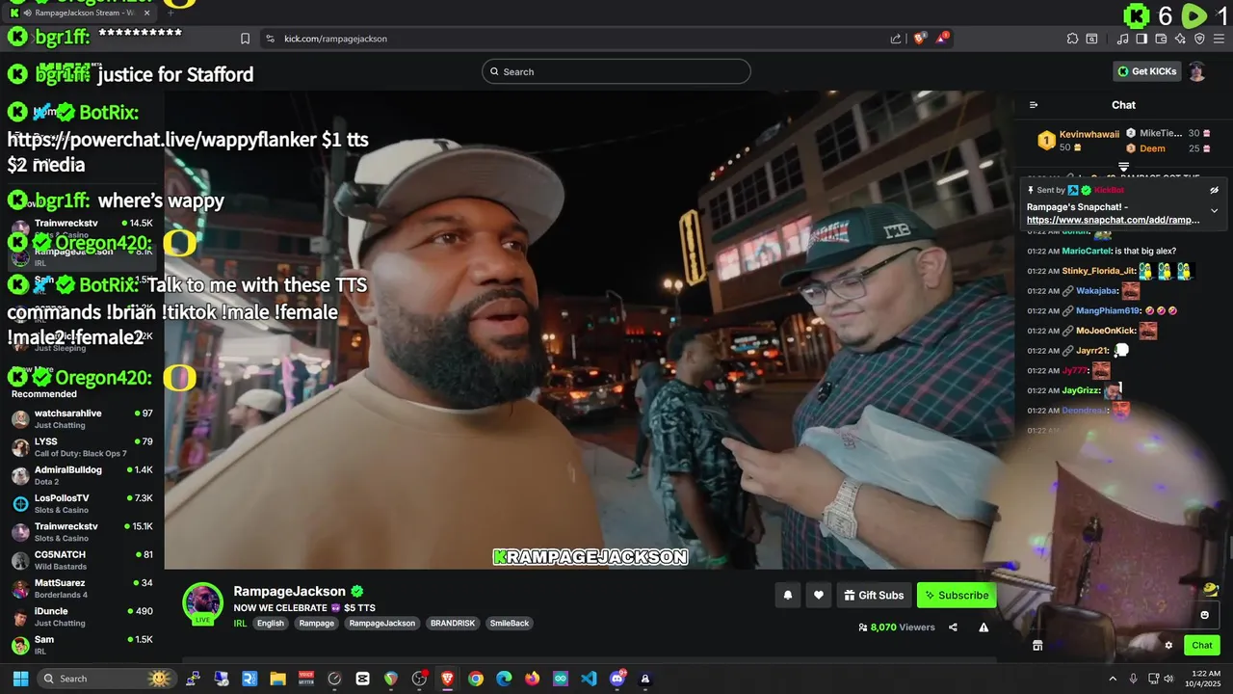Open Brave VPN shield icon

(x=1199, y=39)
